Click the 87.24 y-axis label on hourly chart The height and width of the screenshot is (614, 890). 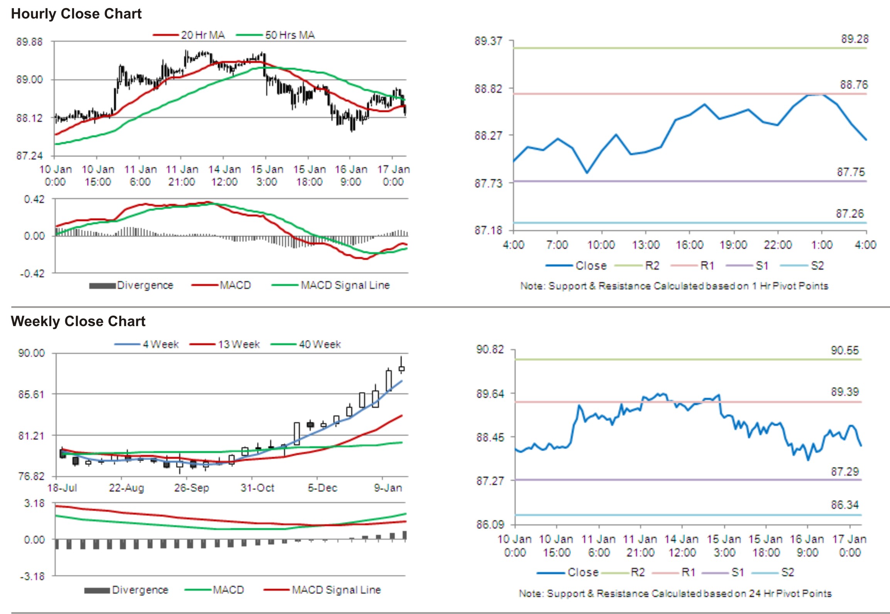pyautogui.click(x=29, y=156)
